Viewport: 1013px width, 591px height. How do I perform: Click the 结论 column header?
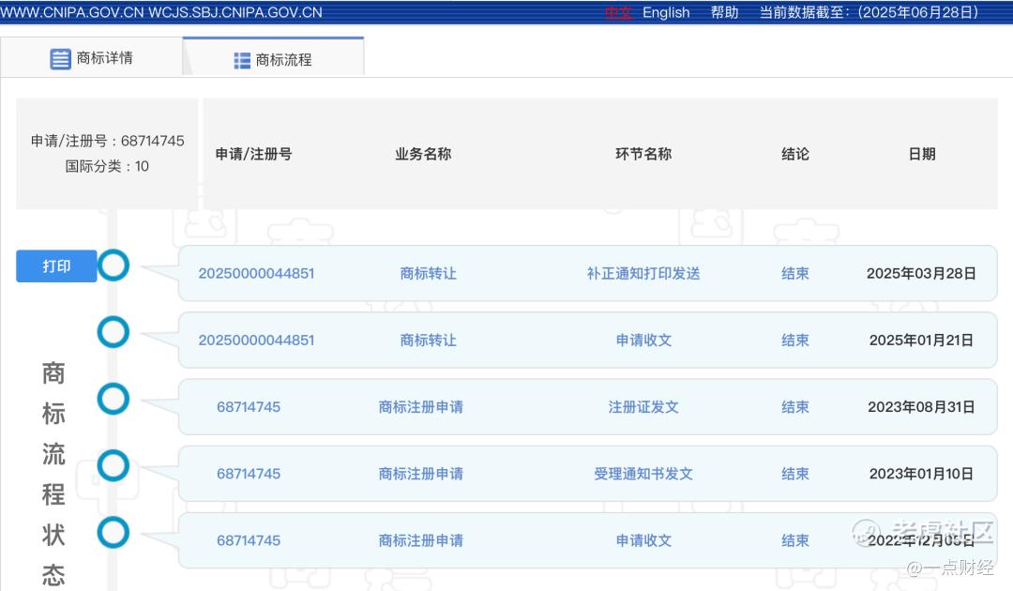795,154
